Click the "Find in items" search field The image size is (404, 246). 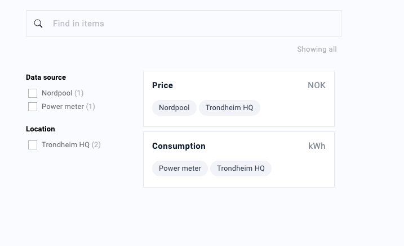192,24
